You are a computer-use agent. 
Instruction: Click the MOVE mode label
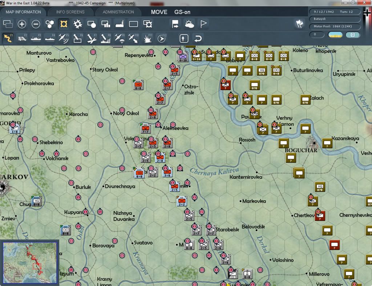(159, 12)
